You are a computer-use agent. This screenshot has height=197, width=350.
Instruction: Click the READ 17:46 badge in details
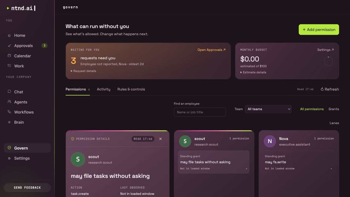(143, 139)
